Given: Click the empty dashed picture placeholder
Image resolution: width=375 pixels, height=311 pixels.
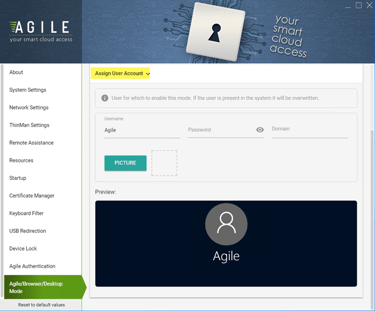Looking at the screenshot, I should tap(164, 163).
